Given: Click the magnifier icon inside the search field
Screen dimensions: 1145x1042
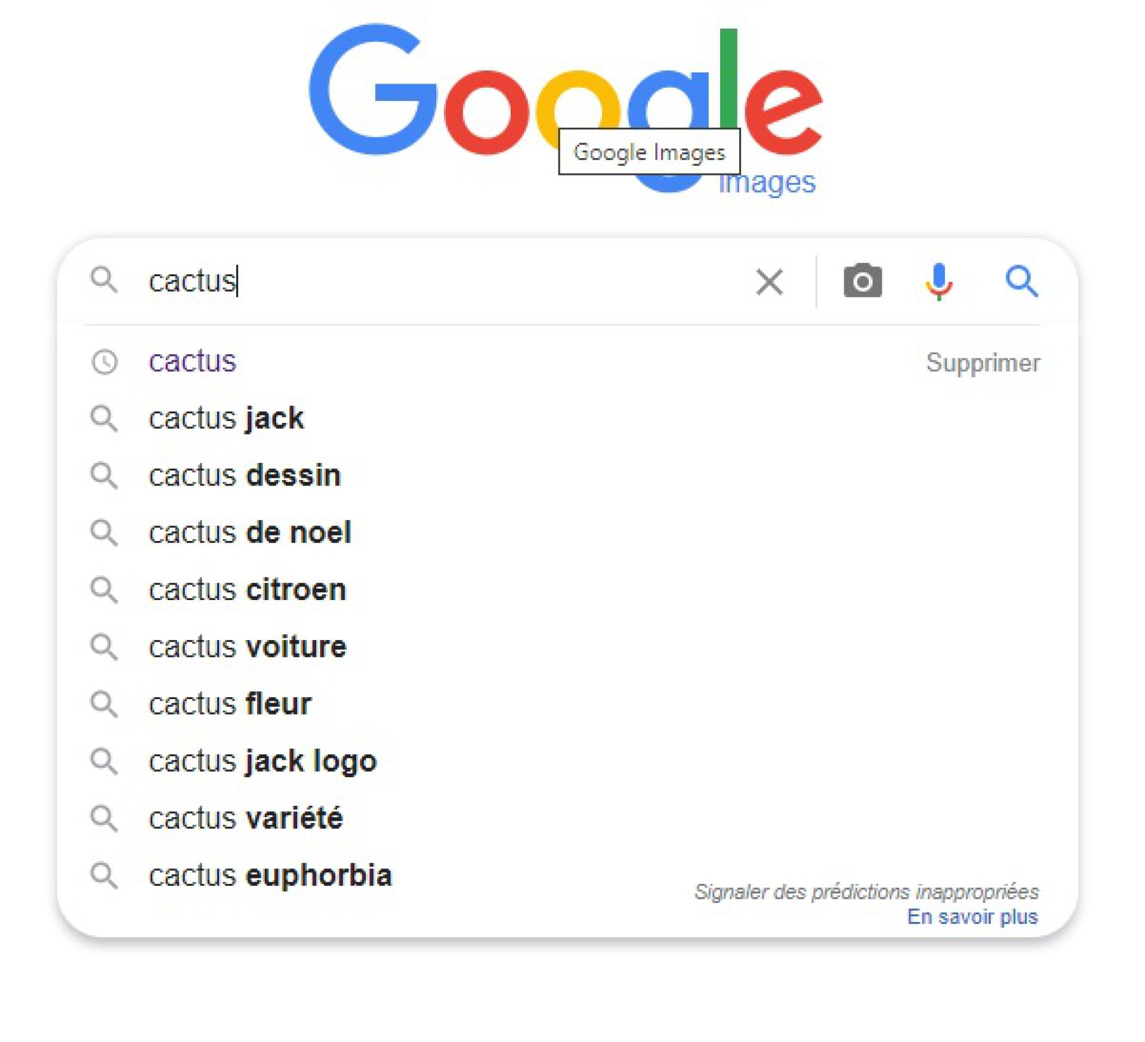Looking at the screenshot, I should click(104, 280).
